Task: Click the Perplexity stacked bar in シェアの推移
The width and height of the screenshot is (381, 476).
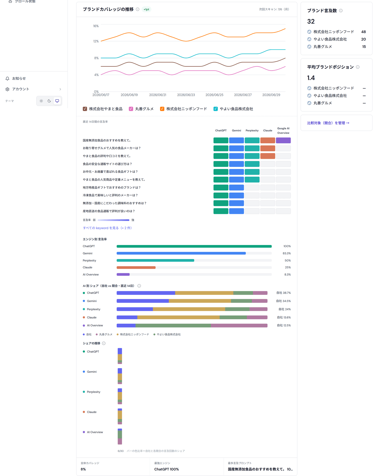Action: point(120,396)
